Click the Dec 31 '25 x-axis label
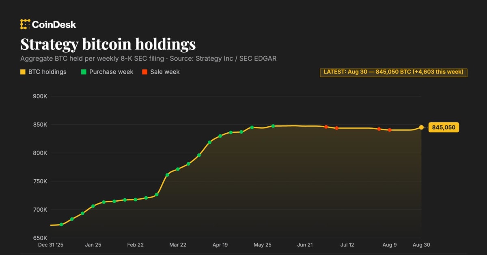The image size is (487, 255). [x=51, y=245]
